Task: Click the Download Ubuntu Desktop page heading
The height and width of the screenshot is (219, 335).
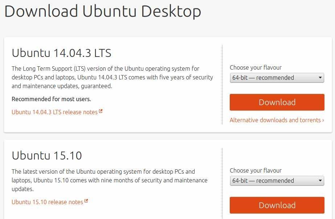Action: (x=103, y=11)
